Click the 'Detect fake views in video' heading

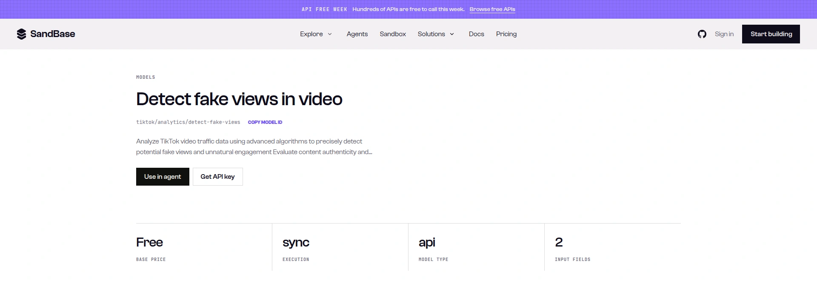239,99
